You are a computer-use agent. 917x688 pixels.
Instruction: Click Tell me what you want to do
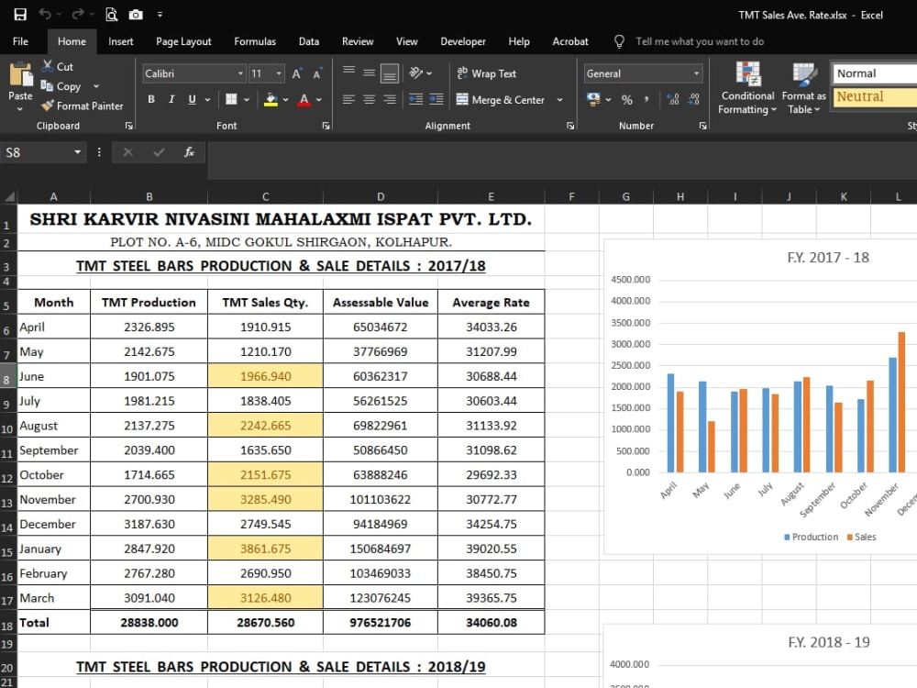tap(700, 41)
